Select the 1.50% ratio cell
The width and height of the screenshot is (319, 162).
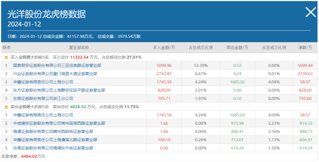click(274, 148)
